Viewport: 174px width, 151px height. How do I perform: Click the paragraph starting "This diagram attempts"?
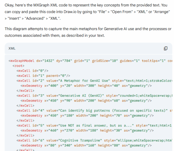pos(88,32)
